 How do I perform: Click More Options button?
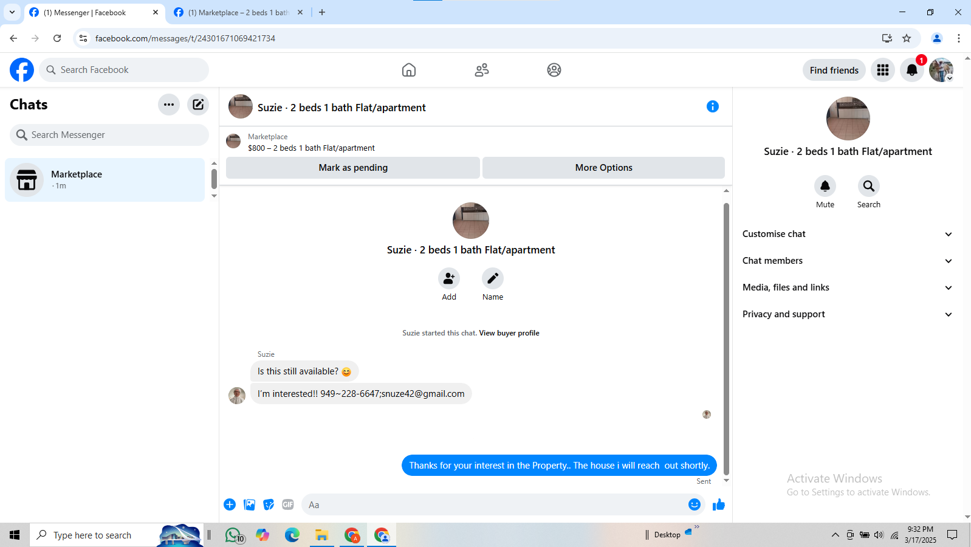pyautogui.click(x=603, y=168)
